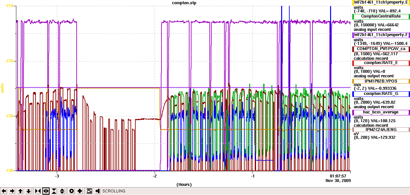
Task: Click the -2 hour x-axis tick label
Action: [x=155, y=176]
